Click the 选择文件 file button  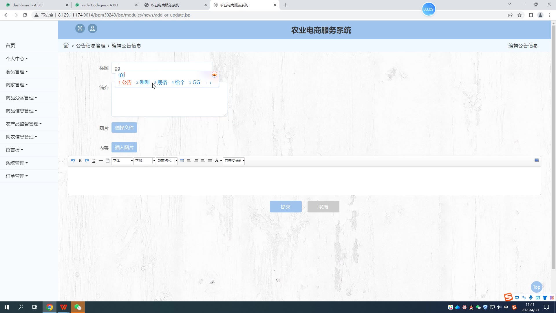124,128
